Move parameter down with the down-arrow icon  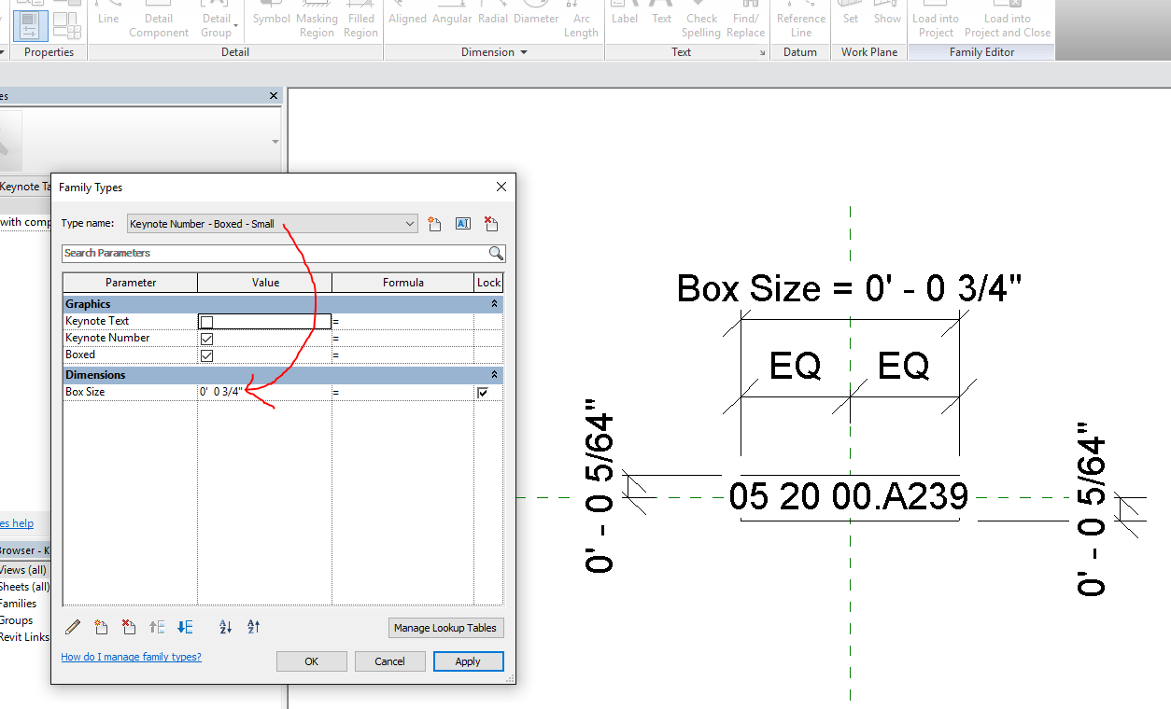[185, 627]
